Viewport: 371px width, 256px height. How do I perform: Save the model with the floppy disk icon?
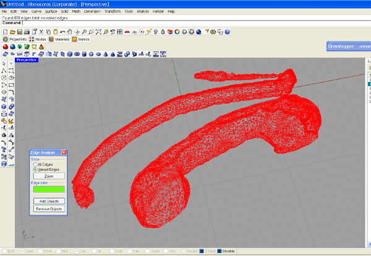(x=20, y=32)
